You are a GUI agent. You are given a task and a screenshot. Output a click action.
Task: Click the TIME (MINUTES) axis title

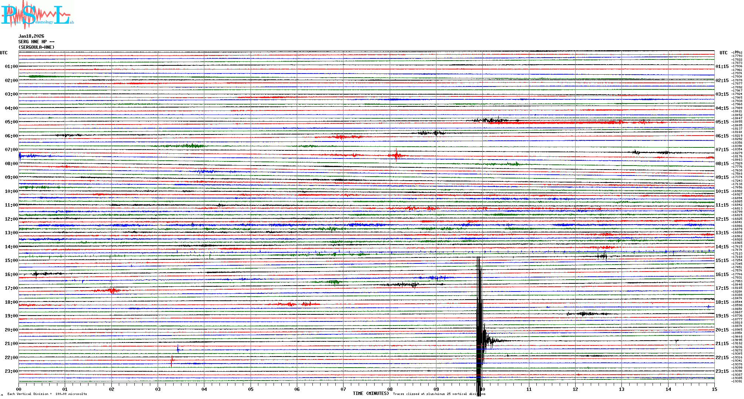pyautogui.click(x=371, y=393)
